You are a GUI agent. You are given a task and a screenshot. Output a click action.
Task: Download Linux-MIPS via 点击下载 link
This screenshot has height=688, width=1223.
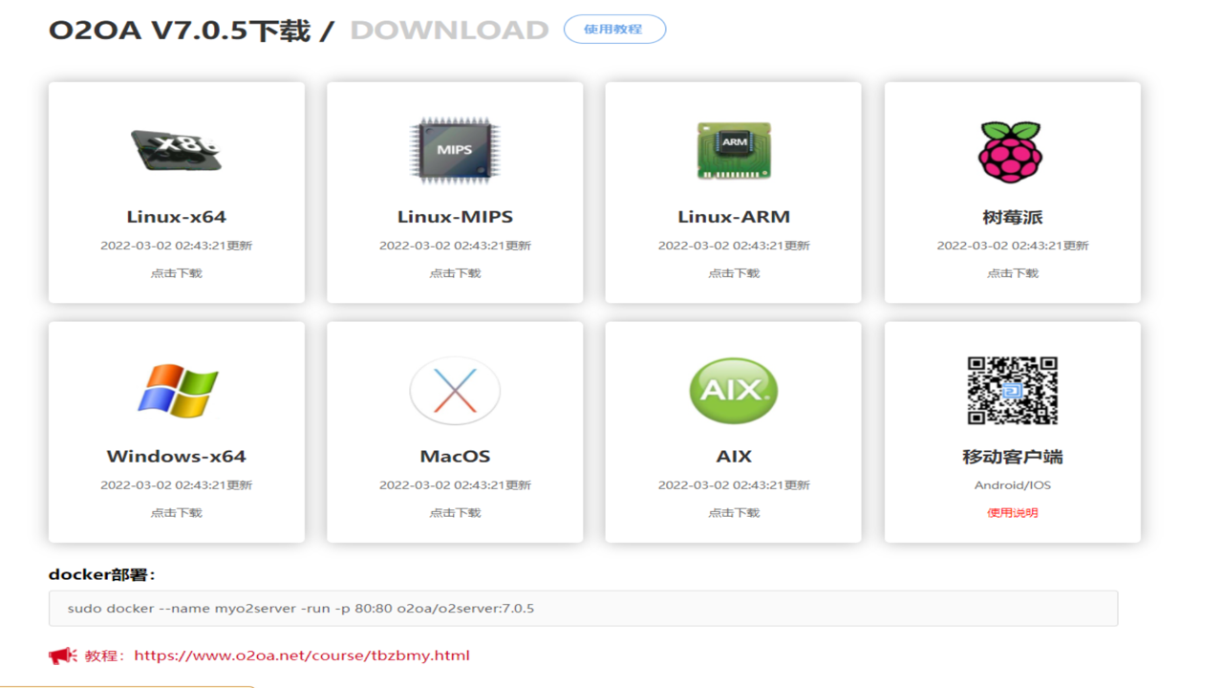[455, 273]
